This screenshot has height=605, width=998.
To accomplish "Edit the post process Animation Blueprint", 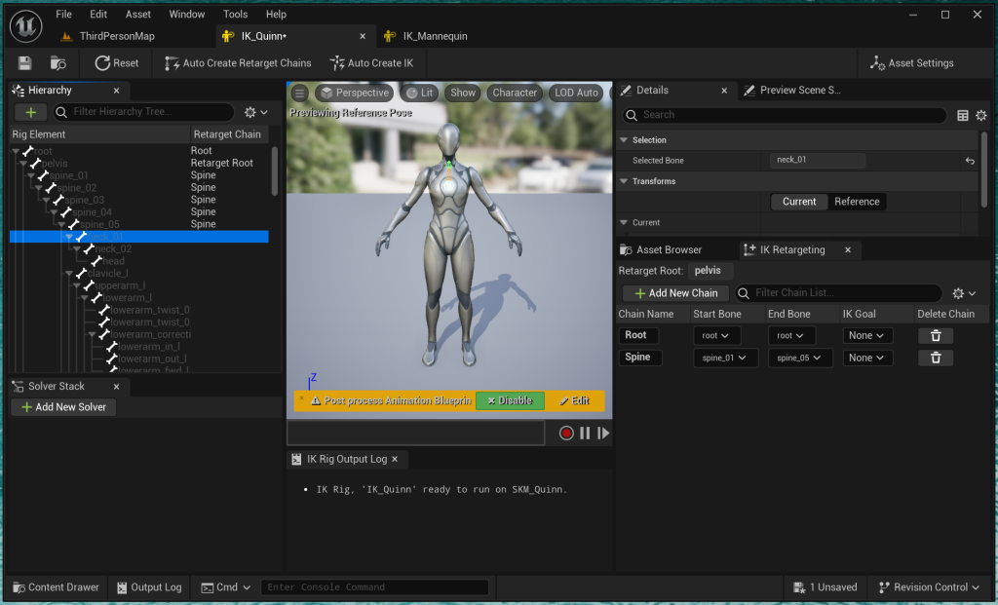I will (x=575, y=400).
